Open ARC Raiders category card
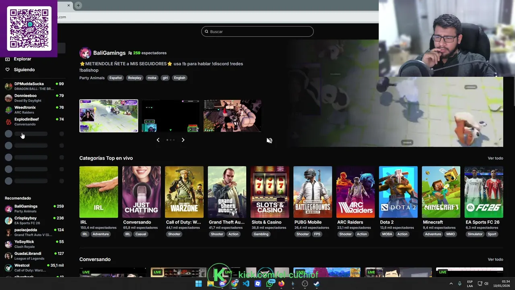Image resolution: width=515 pixels, height=290 pixels. pos(356,192)
